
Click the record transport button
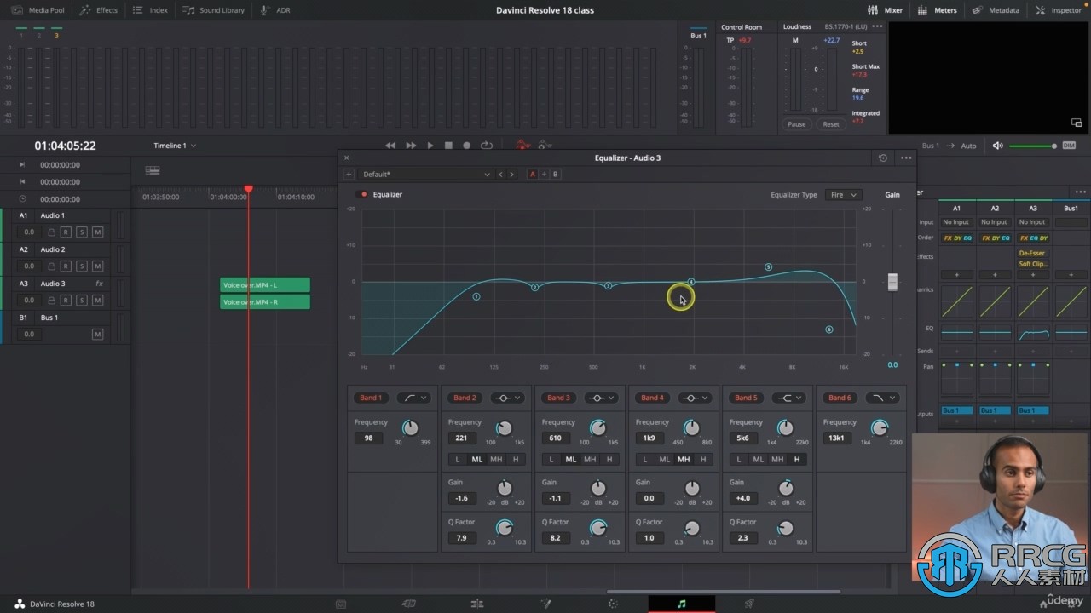point(466,146)
